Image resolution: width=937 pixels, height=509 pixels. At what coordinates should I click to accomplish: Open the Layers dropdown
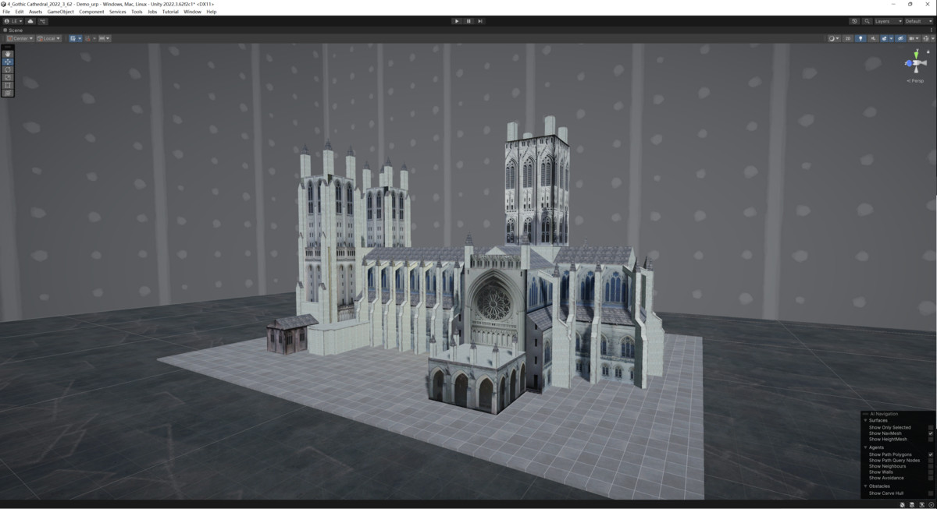point(886,21)
